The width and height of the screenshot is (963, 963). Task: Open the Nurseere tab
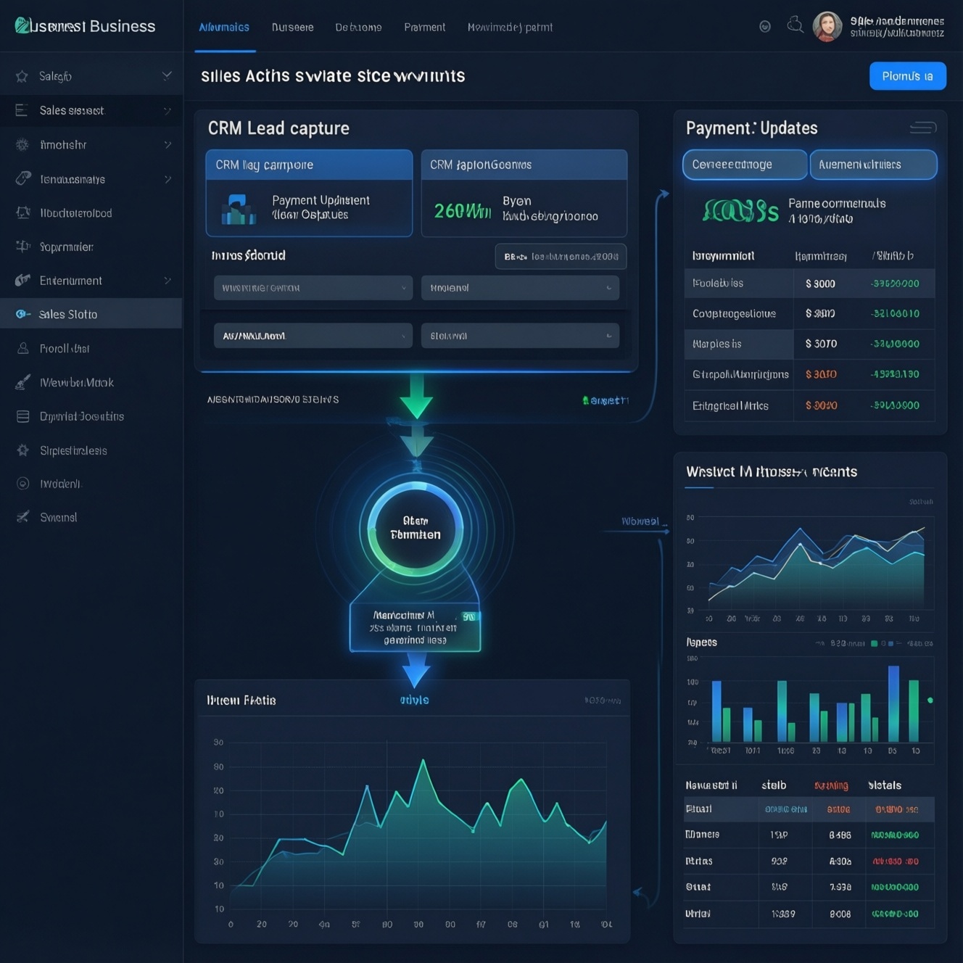coord(292,28)
